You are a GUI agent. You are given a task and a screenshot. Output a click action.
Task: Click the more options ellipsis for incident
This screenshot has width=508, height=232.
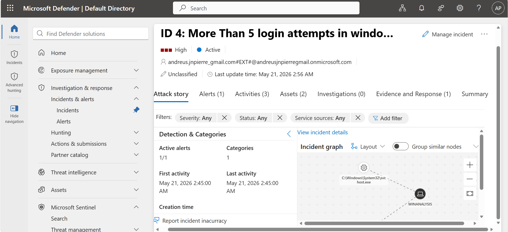coord(484,34)
